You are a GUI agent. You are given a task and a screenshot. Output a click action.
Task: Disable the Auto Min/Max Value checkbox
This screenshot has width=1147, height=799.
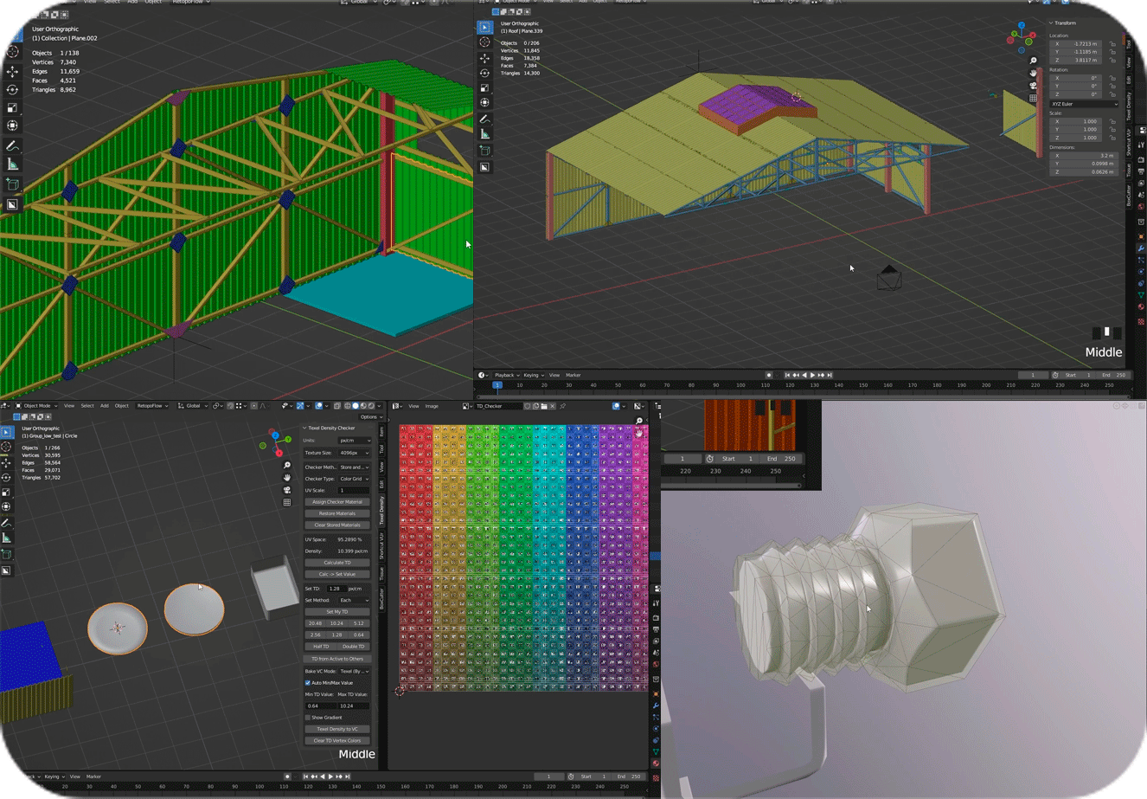coord(308,683)
